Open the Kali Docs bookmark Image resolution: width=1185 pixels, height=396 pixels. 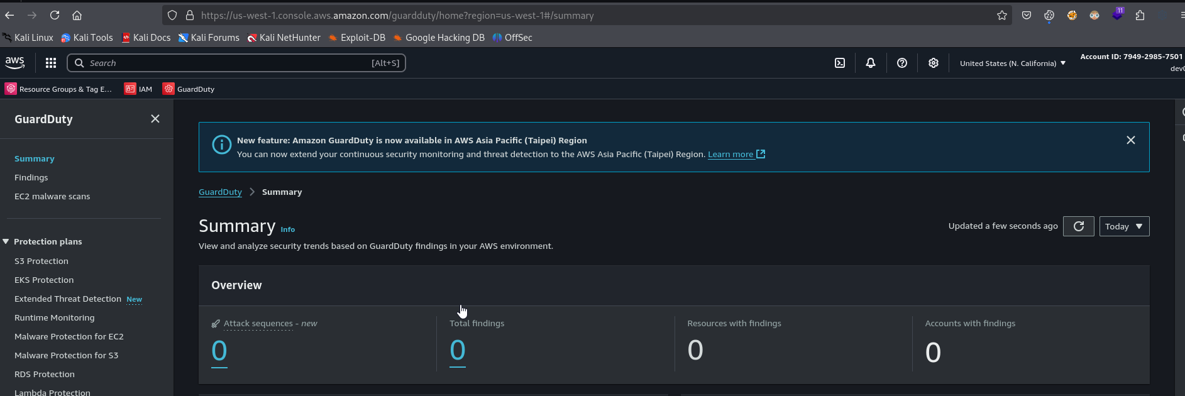[146, 38]
